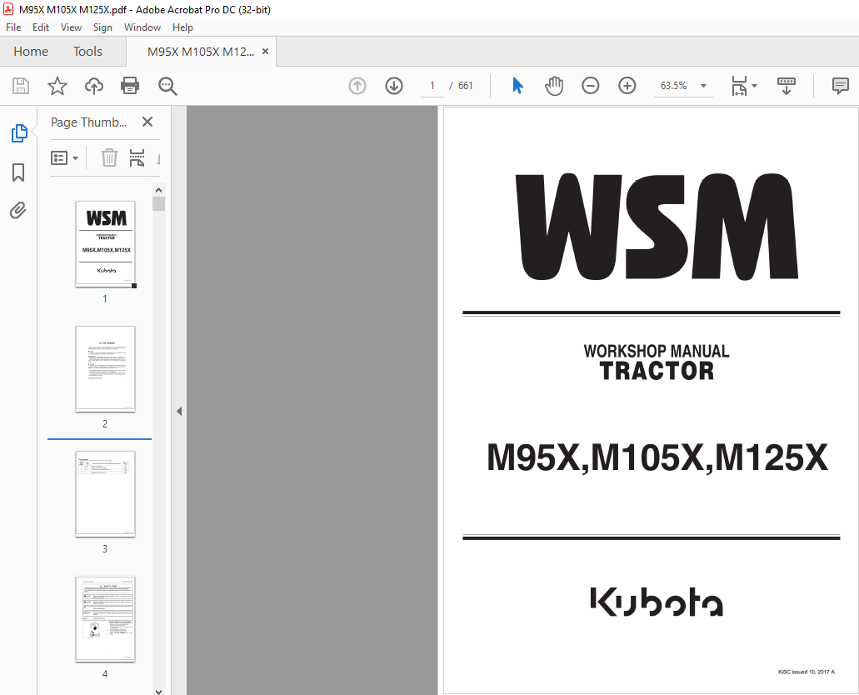Switch to Home tab

tap(31, 52)
